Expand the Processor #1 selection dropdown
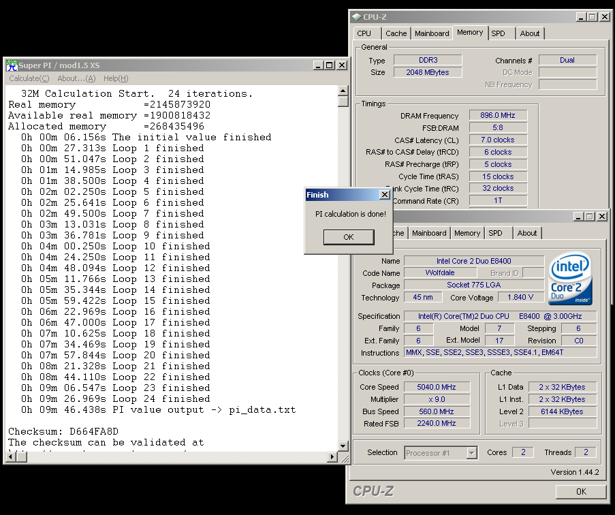This screenshot has height=515, width=615. pos(471,453)
